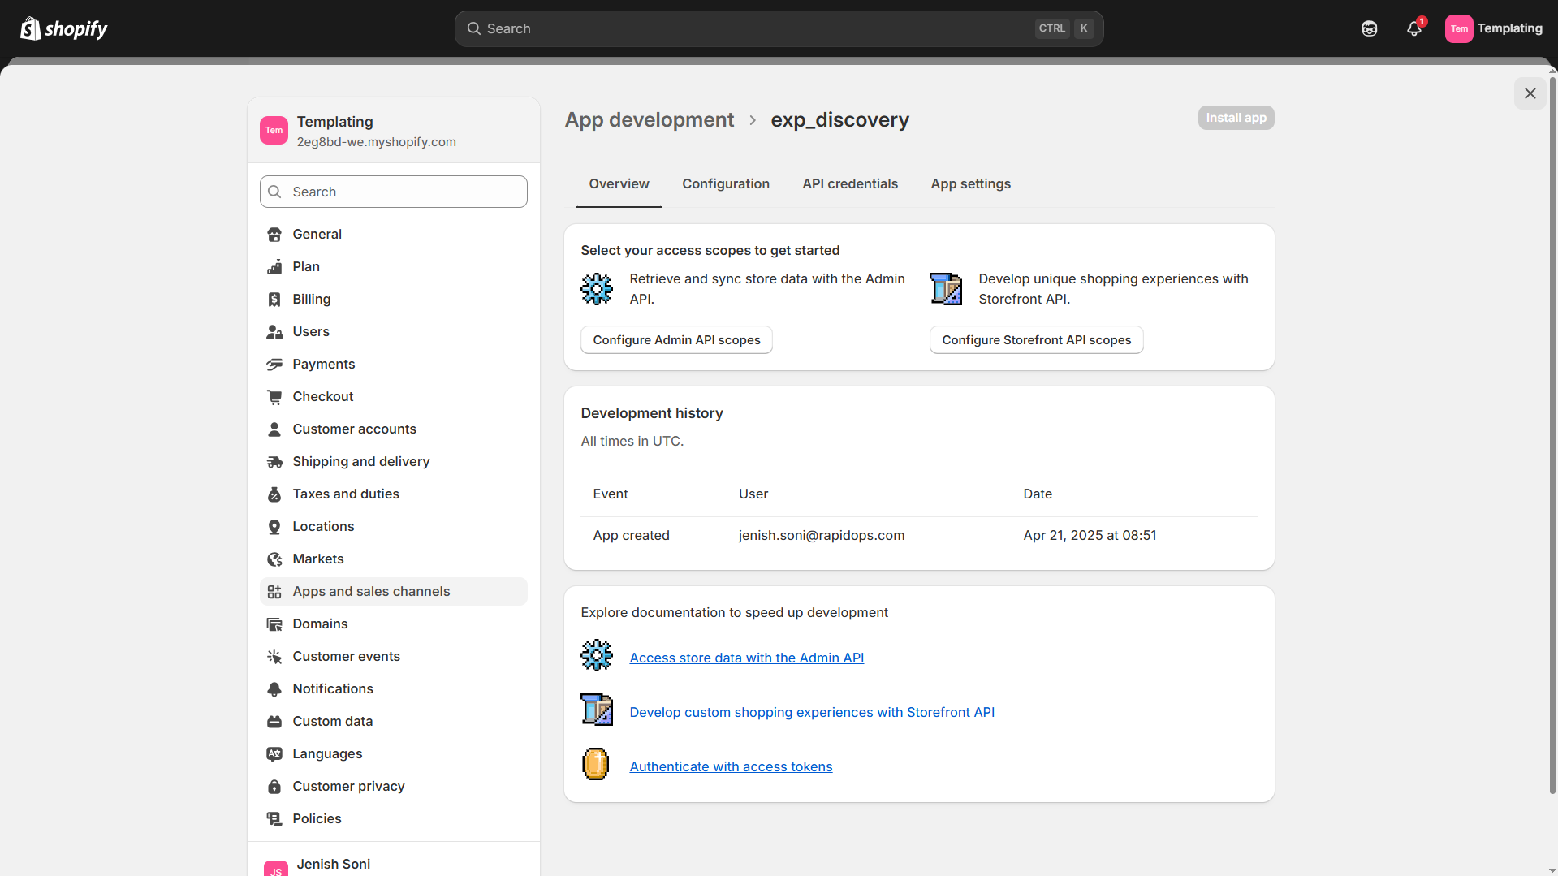The height and width of the screenshot is (876, 1558).
Task: Open Locations settings
Action: click(394, 527)
